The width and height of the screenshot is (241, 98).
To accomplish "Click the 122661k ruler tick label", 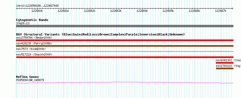I will tap(63, 11).
